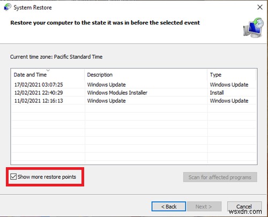Click the Install type cell
Viewport: 268px width, 217px height.
click(217, 93)
